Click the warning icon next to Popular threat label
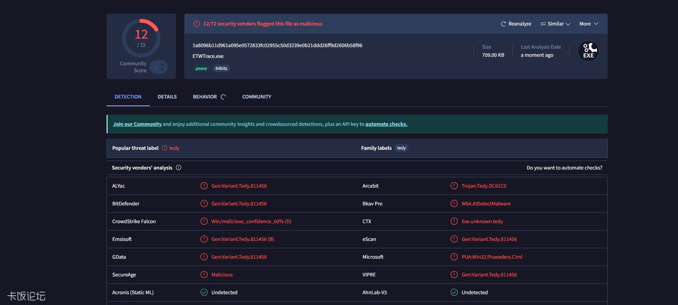The width and height of the screenshot is (678, 305). (x=165, y=148)
